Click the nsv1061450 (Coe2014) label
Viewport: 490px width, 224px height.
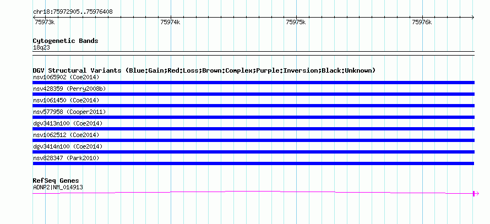pos(66,100)
